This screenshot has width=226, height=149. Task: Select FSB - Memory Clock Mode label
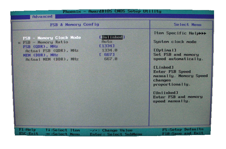(x=52, y=38)
